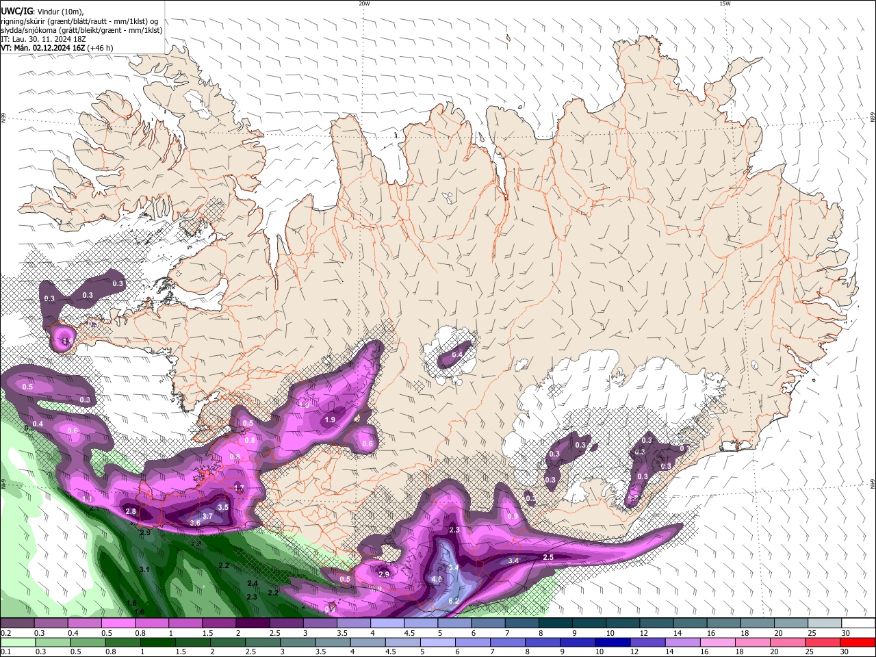
Task: Select the '2.9' value on the south coast
Action: (x=383, y=574)
